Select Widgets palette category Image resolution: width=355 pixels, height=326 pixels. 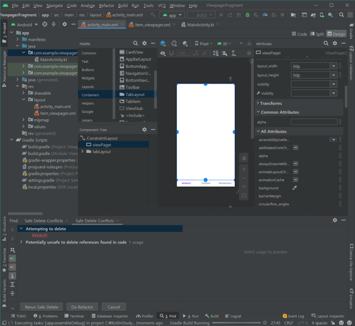tap(88, 78)
